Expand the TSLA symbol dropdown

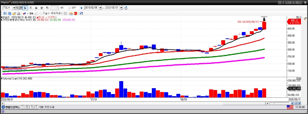point(14,8)
